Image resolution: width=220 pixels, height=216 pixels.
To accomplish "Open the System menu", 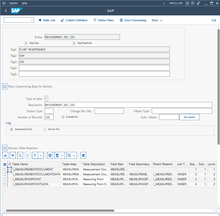I will [14, 3].
